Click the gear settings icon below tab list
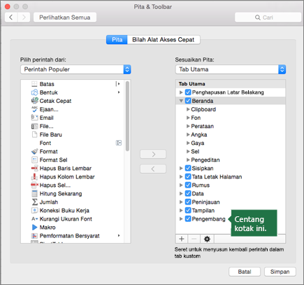 pos(207,239)
